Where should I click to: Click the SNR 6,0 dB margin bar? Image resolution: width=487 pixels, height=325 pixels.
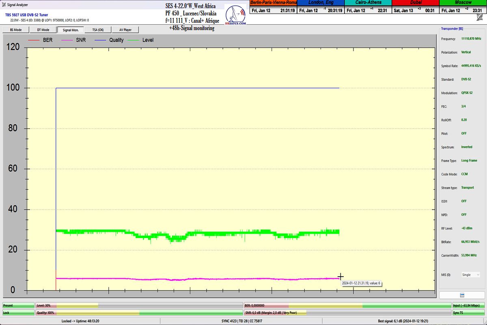pyautogui.click(x=347, y=313)
